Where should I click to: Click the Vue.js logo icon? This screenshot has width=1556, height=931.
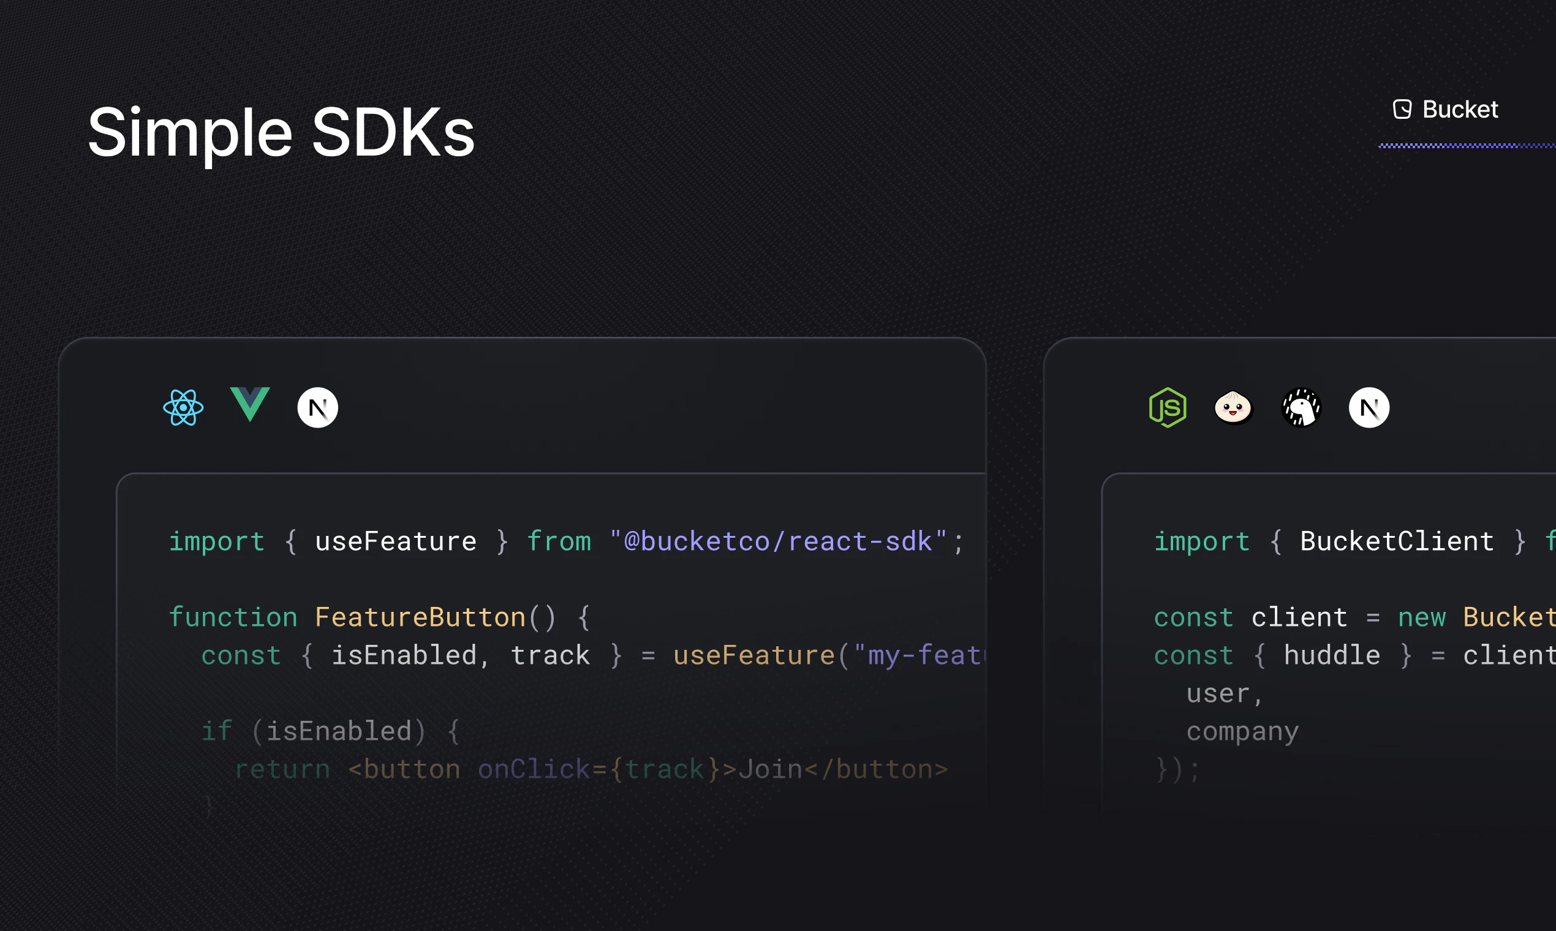pyautogui.click(x=251, y=405)
